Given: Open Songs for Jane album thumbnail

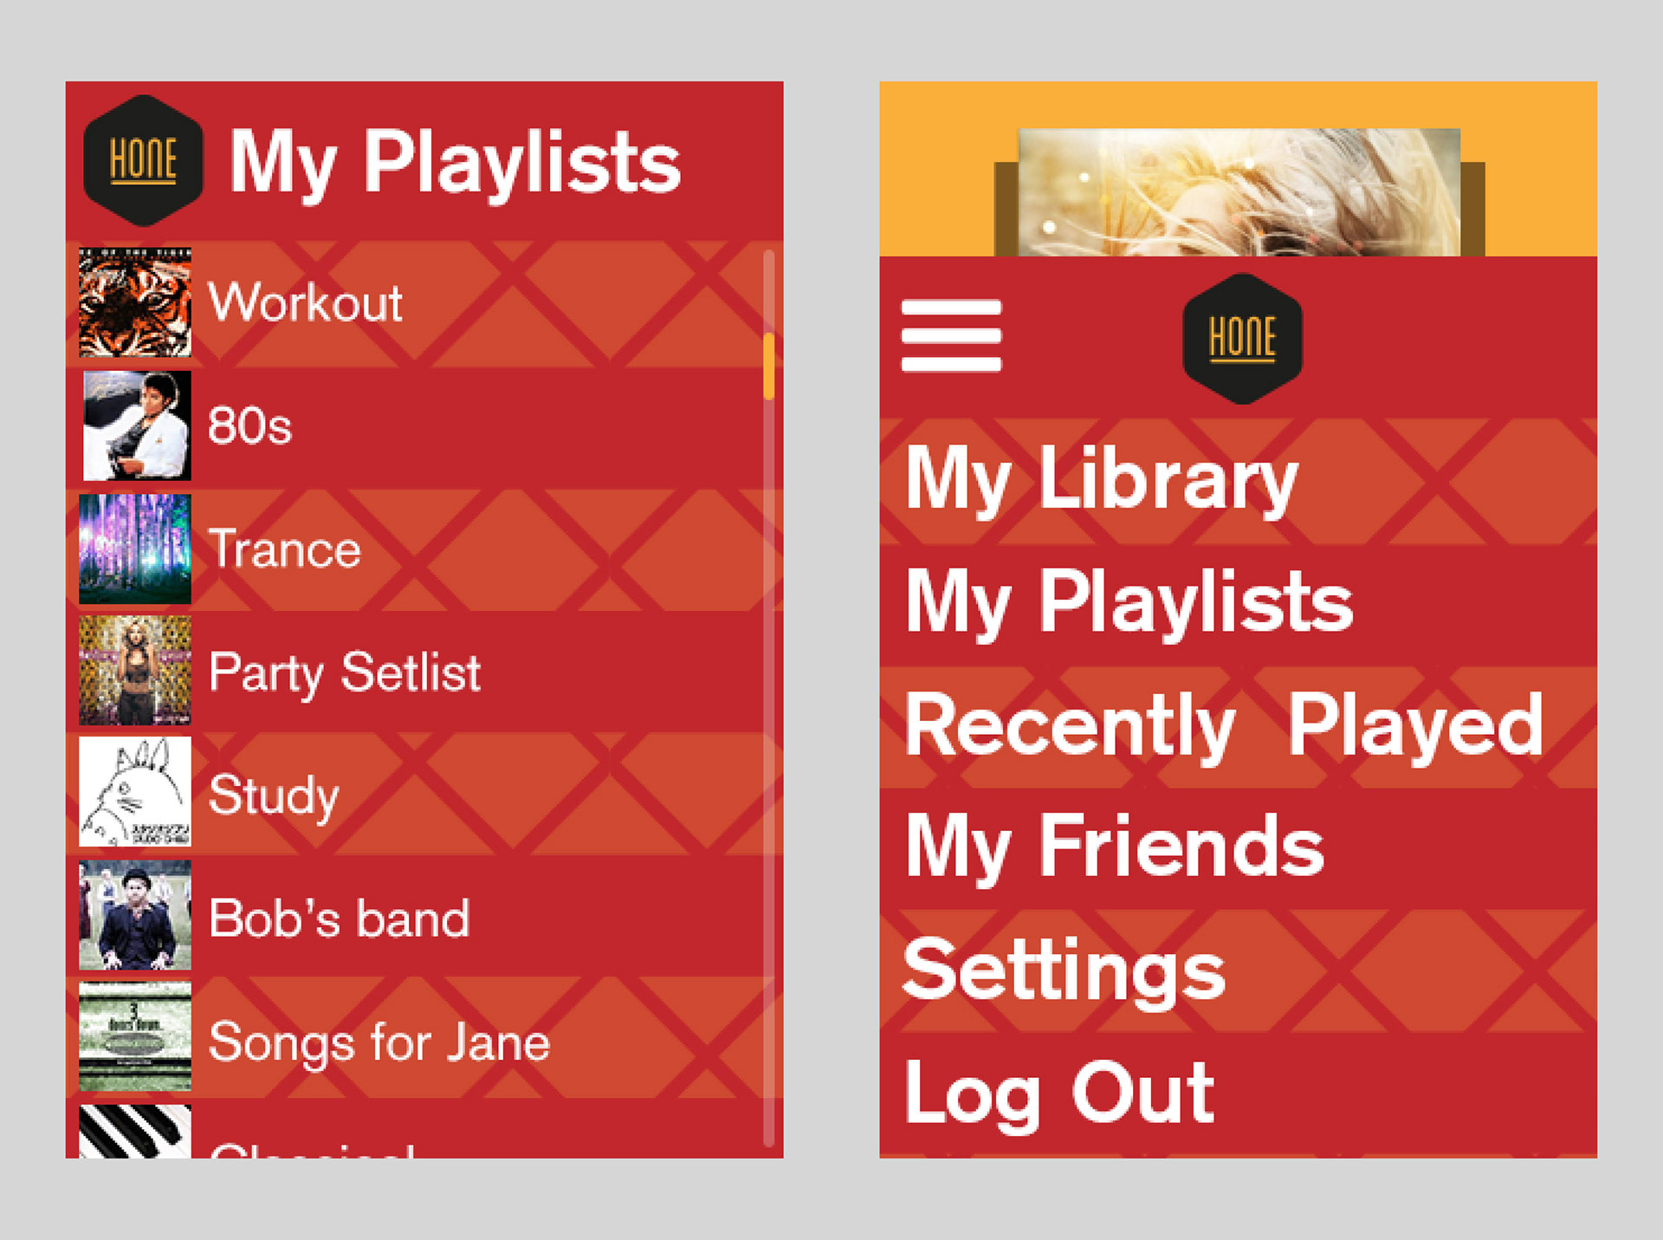Looking at the screenshot, I should (x=135, y=1037).
